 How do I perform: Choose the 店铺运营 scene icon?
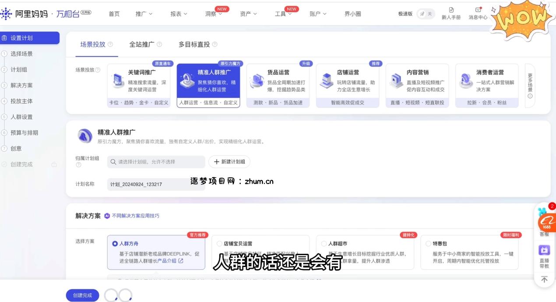[327, 81]
